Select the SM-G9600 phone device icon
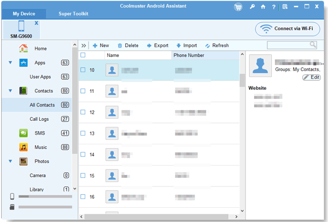This screenshot has width=328, height=222. [21, 26]
